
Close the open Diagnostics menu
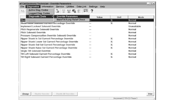click(33, 6)
